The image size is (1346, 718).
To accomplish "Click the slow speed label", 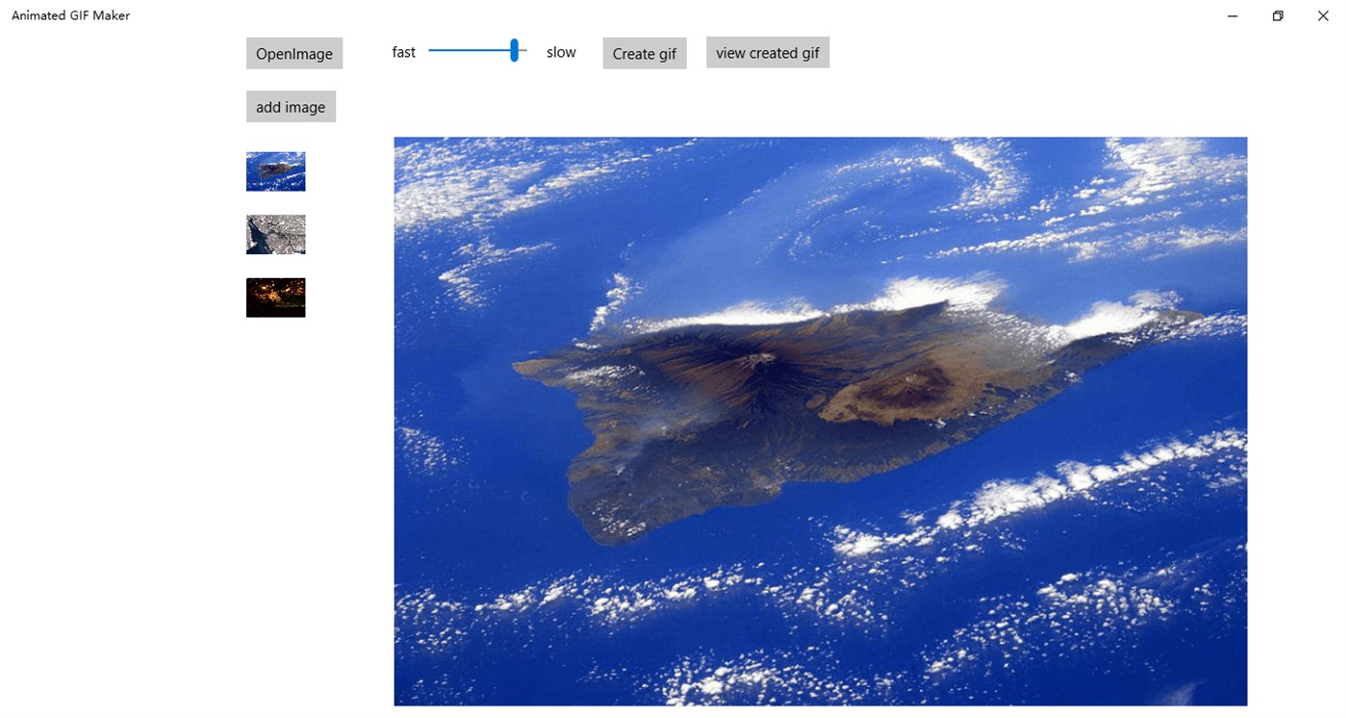I will point(561,52).
